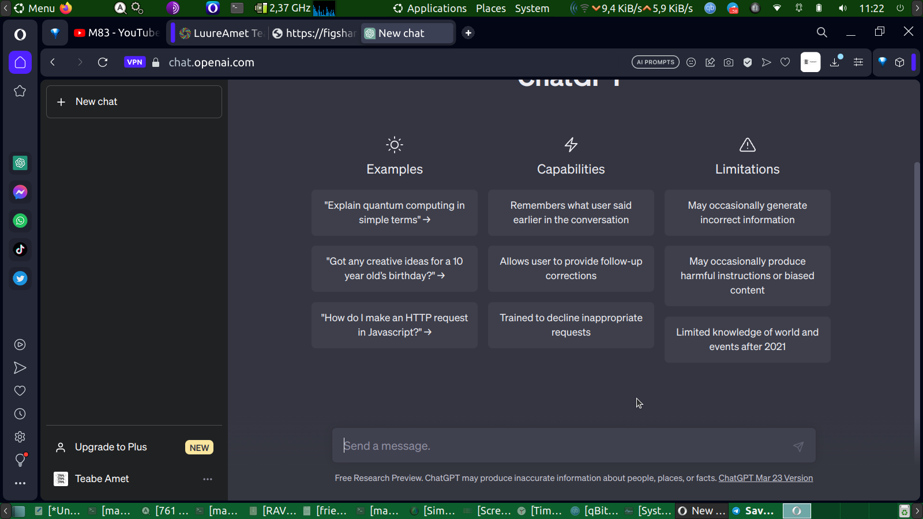Choose the 10 year old's birthday example
Screen dimensions: 923x519
(x=395, y=269)
